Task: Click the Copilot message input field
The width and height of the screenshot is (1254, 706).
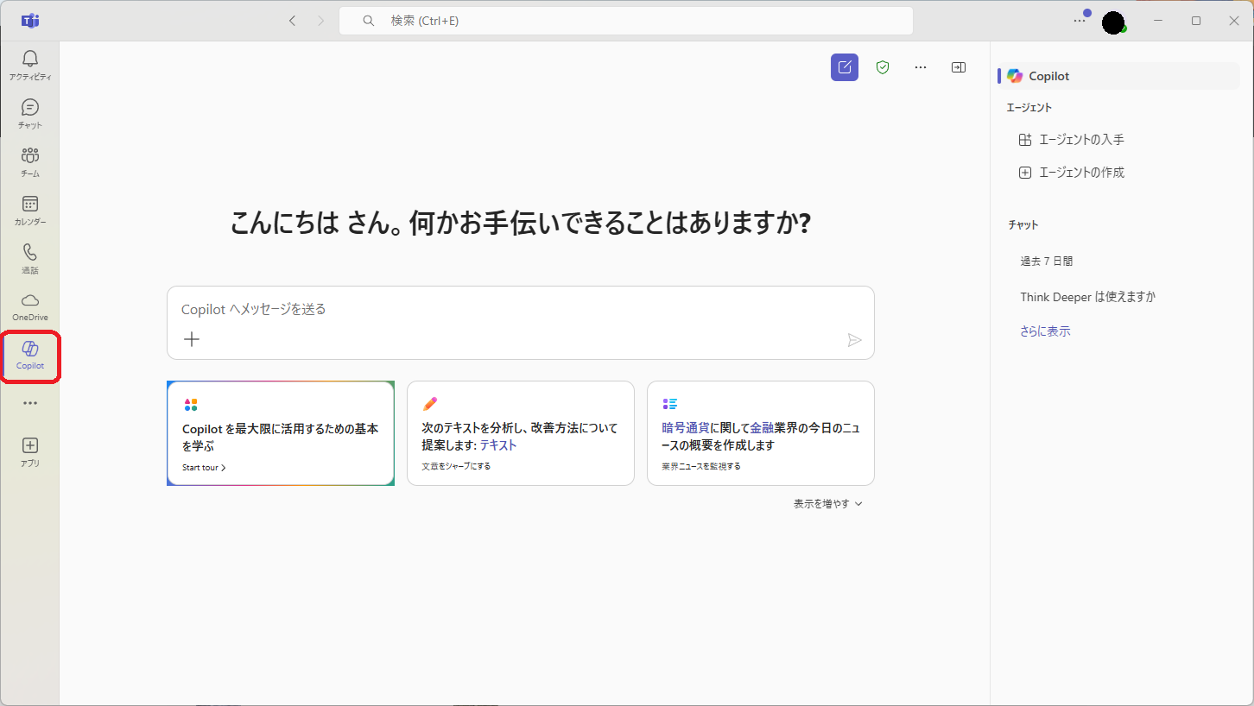Action: pyautogui.click(x=521, y=309)
